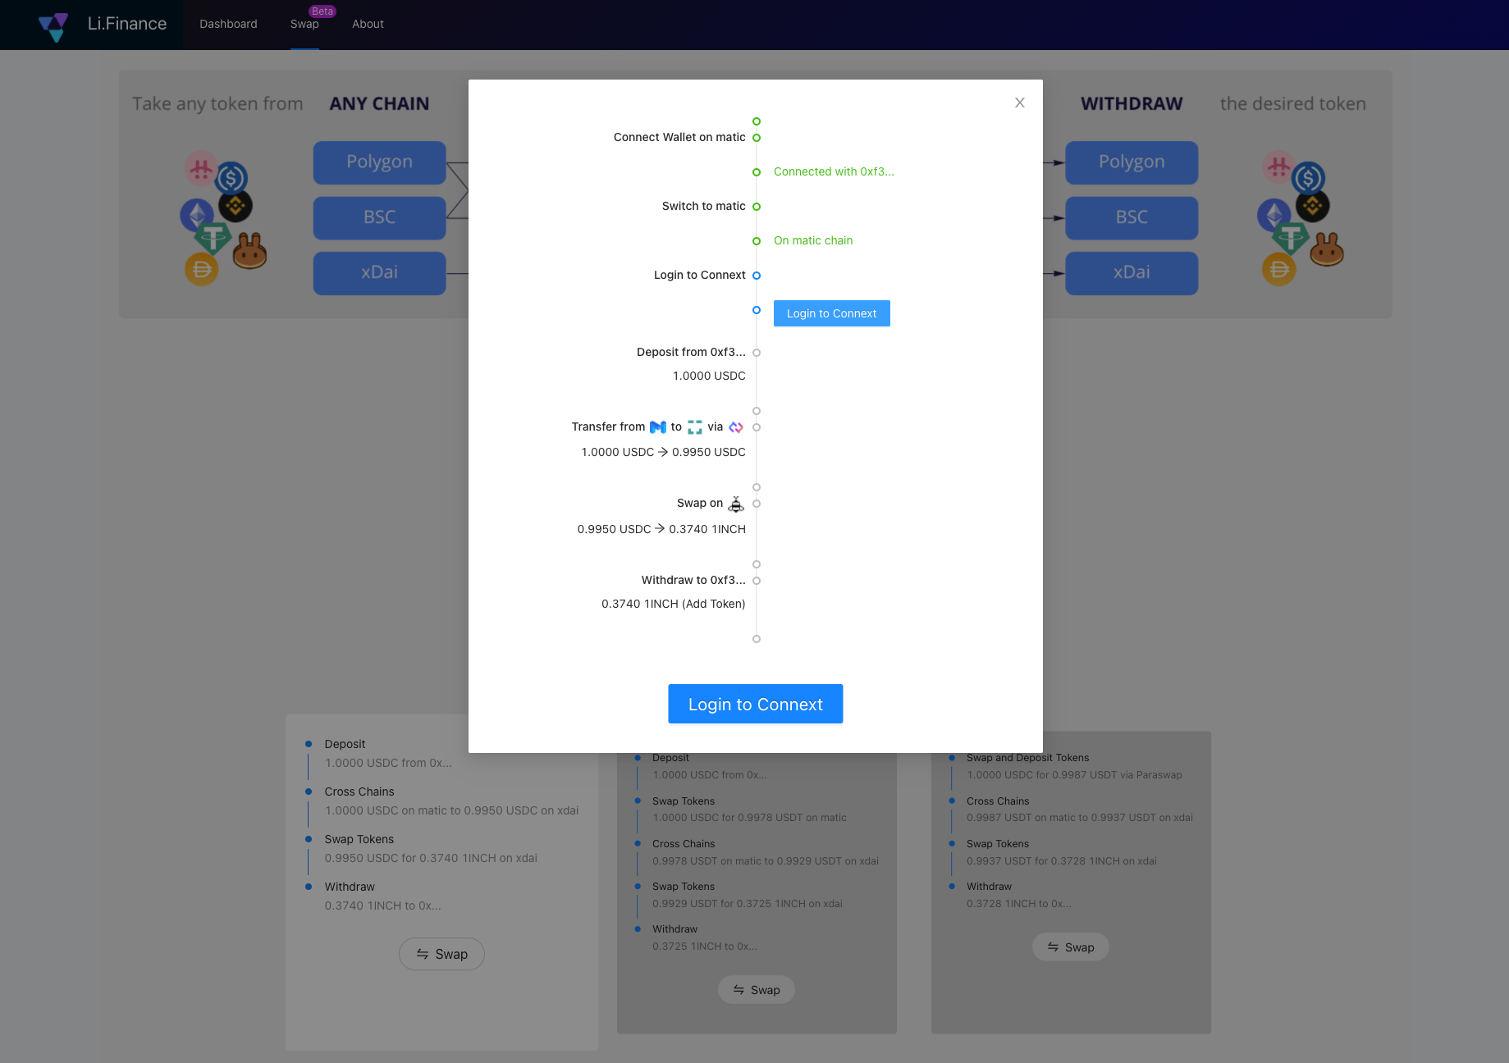Click the On matic chain status text
Screen dimensions: 1509x1063
[813, 240]
